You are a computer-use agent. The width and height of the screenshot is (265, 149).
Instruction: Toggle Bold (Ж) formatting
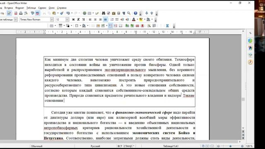[73, 19]
